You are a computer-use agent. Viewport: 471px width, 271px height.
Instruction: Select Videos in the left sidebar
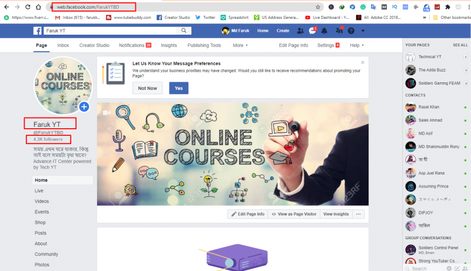(x=41, y=201)
